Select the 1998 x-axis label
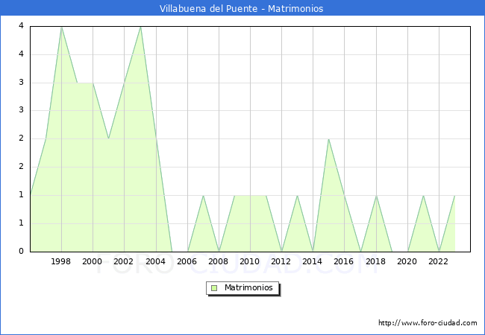This screenshot has height=335, width=485. (x=61, y=261)
